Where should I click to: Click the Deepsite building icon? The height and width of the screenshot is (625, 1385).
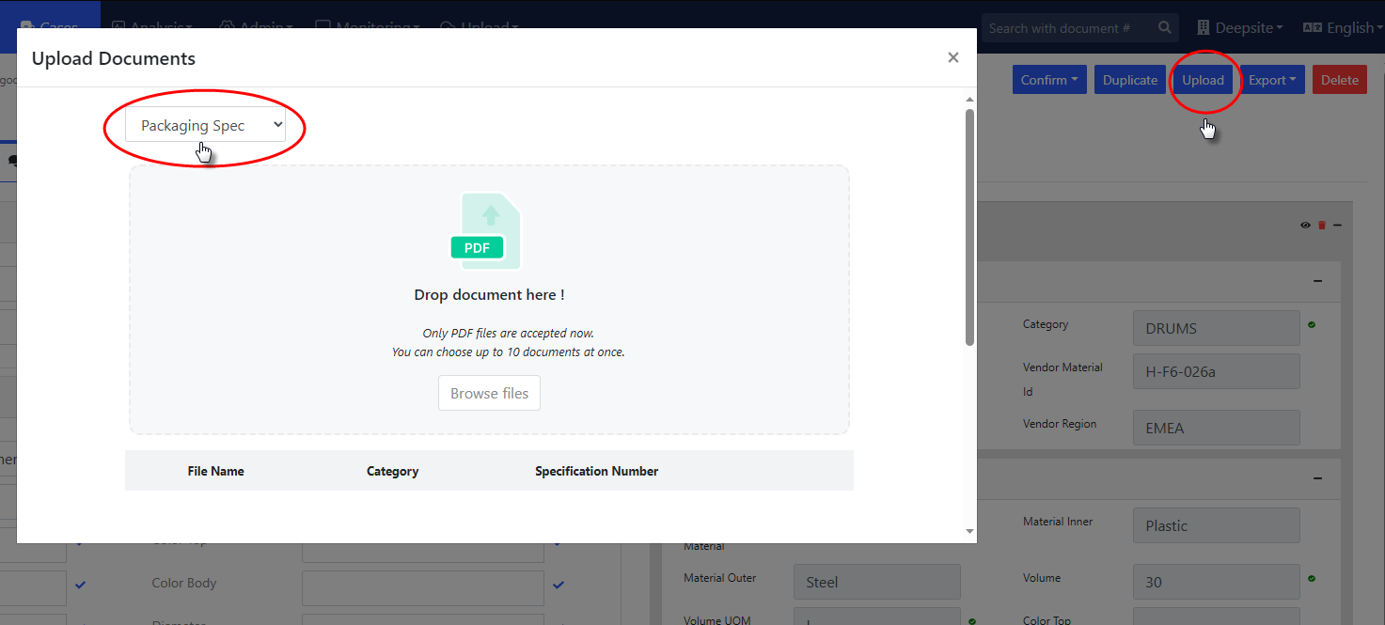tap(1204, 28)
